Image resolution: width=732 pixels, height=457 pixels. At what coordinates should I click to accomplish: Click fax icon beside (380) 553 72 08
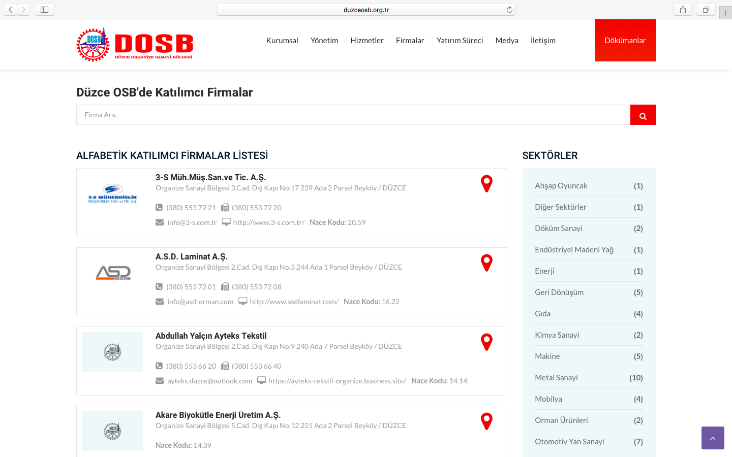point(225,287)
